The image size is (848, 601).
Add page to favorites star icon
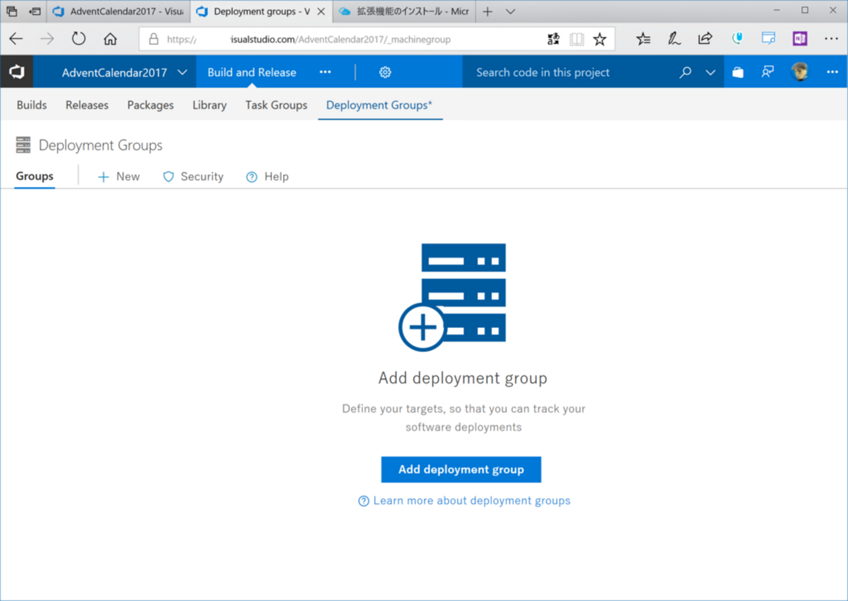click(599, 39)
